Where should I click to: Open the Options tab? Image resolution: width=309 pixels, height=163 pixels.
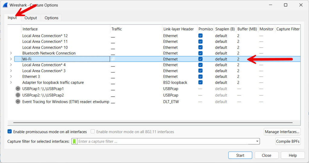click(x=51, y=18)
